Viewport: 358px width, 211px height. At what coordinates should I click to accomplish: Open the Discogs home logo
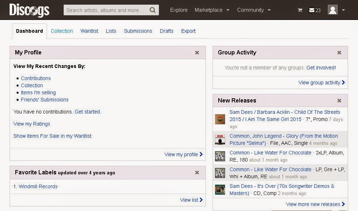point(29,10)
